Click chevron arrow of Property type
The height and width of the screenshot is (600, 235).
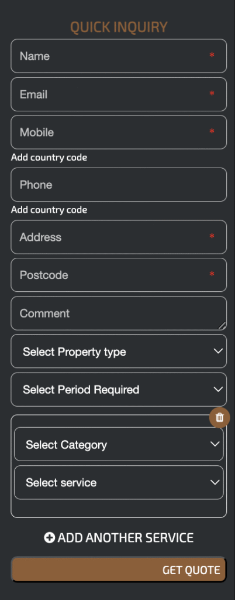coord(218,352)
